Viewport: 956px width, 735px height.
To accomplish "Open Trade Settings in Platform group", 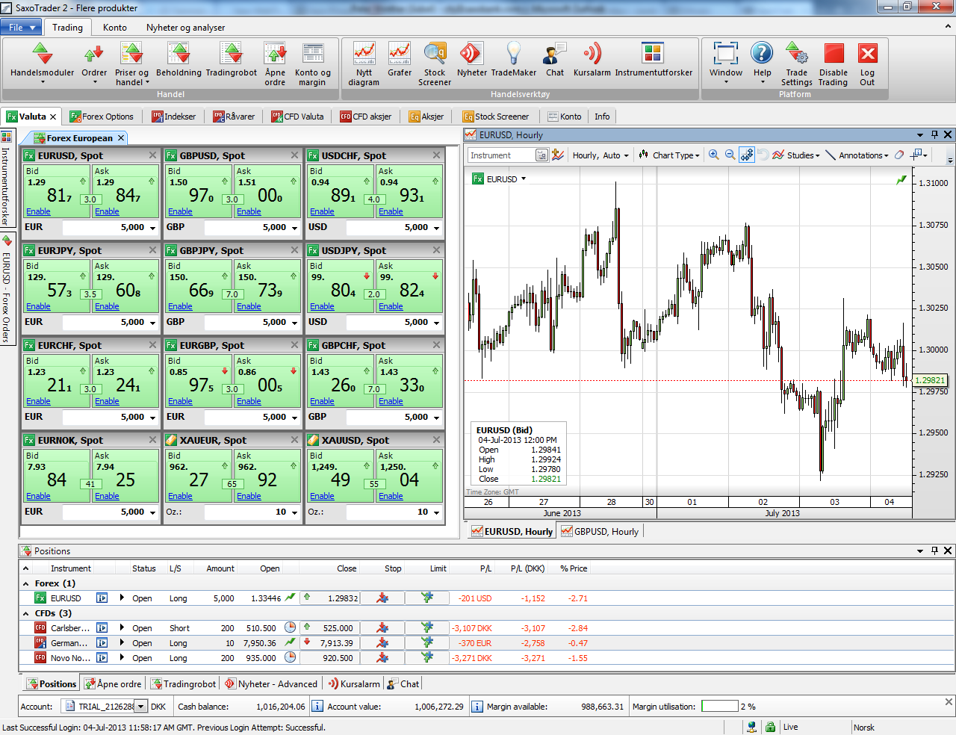I will [x=797, y=63].
